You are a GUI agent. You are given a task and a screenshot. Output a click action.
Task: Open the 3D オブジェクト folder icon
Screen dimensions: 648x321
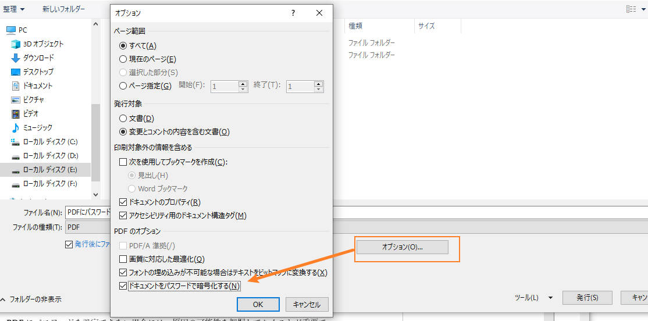(16, 44)
